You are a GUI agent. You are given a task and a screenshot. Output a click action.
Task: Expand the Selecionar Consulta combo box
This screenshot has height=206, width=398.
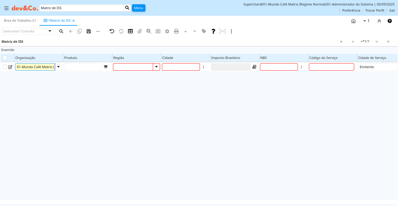(50, 31)
